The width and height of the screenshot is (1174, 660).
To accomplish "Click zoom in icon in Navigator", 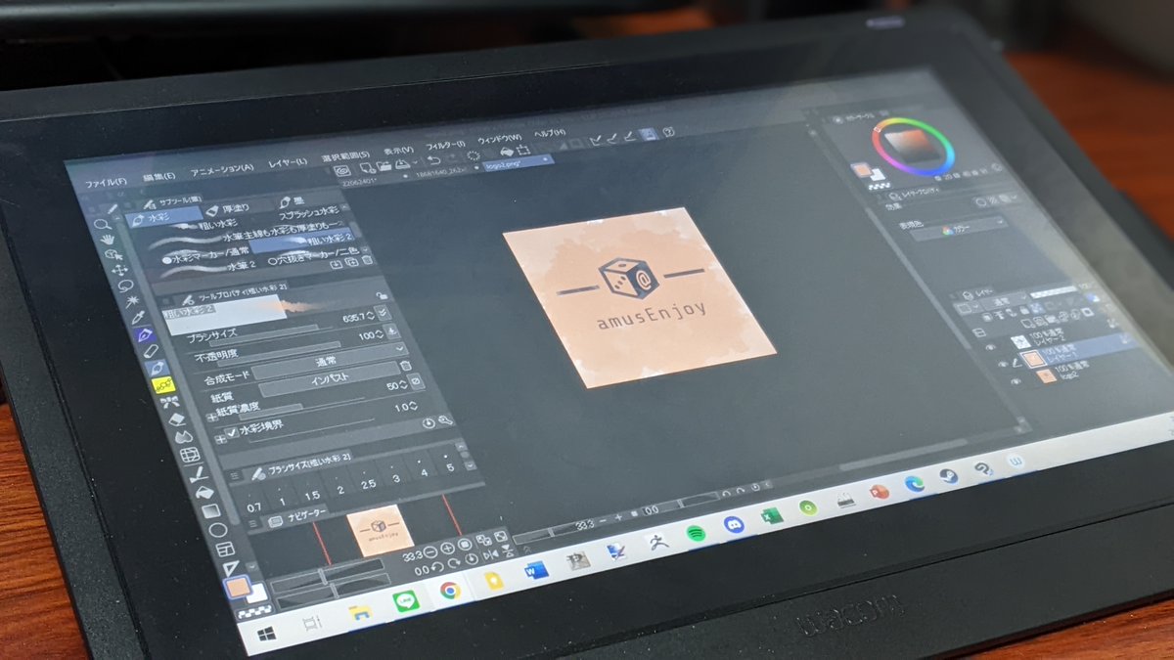I will pyautogui.click(x=447, y=549).
